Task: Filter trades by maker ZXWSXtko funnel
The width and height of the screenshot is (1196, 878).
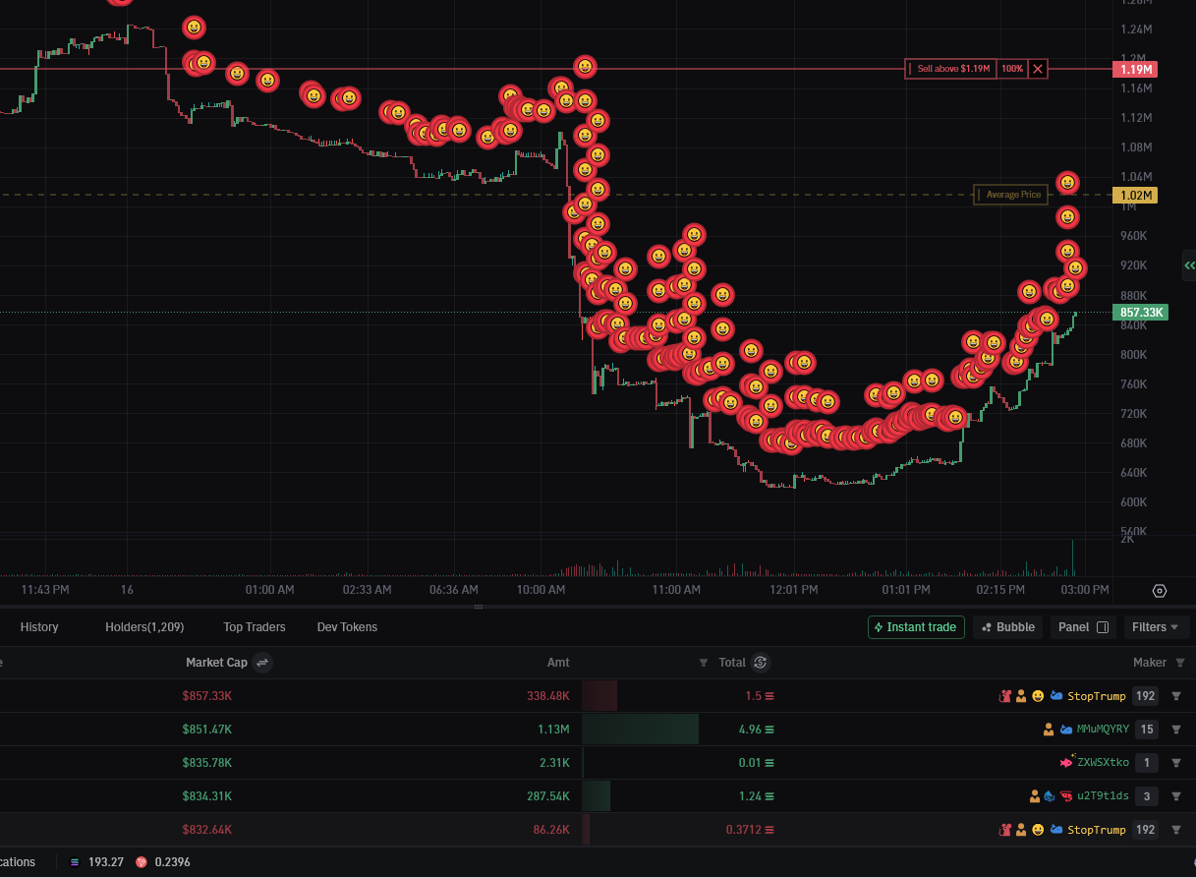Action: click(1176, 763)
